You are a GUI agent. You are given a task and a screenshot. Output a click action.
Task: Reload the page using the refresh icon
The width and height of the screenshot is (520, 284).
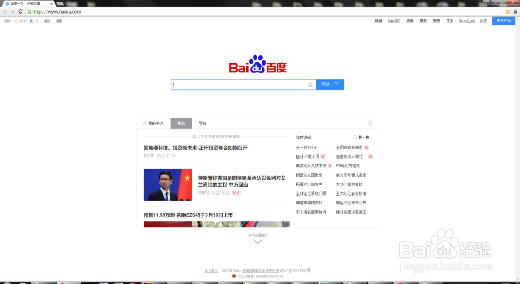coord(20,11)
